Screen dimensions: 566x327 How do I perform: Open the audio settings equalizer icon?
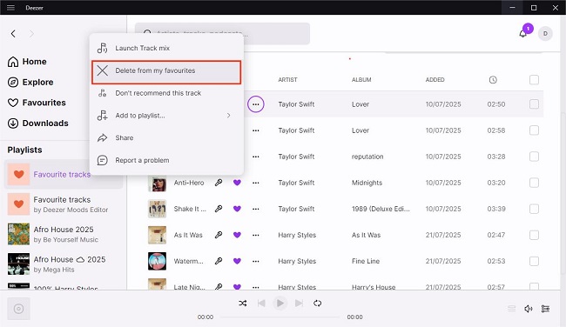click(545, 309)
